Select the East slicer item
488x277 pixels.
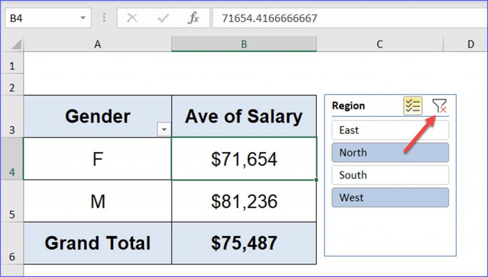point(390,130)
